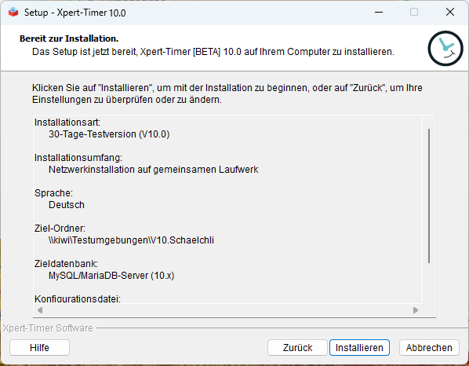Image resolution: width=469 pixels, height=366 pixels.
Task: Click the 'Zieldatenbank:' label
Action: pyautogui.click(x=66, y=264)
